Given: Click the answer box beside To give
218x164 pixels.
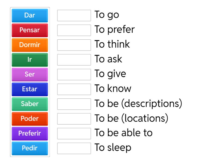Looking at the screenshot, I should (x=74, y=75).
